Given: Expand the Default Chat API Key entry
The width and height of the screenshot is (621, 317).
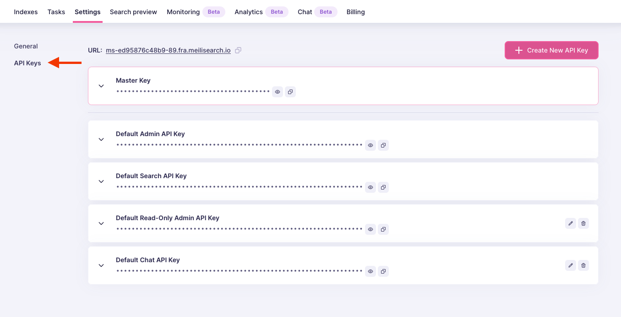Looking at the screenshot, I should click(101, 265).
